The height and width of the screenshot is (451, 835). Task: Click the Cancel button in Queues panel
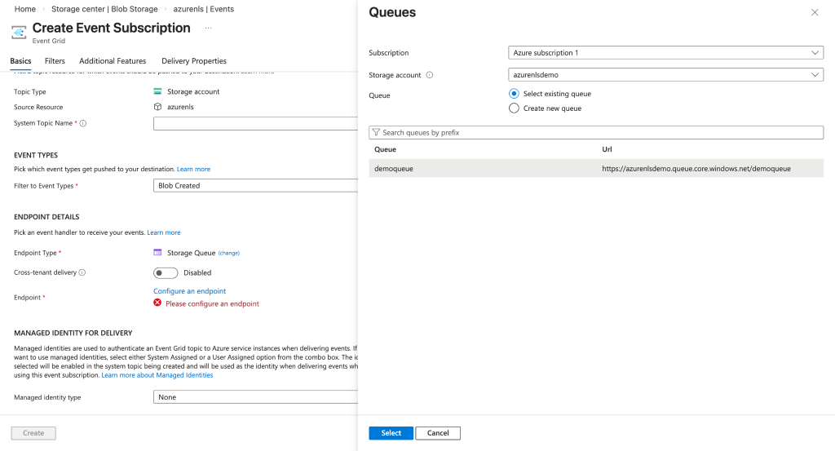(x=438, y=433)
